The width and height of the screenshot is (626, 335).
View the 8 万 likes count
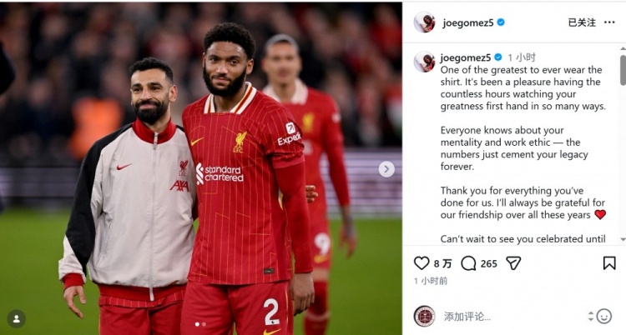pyautogui.click(x=442, y=263)
